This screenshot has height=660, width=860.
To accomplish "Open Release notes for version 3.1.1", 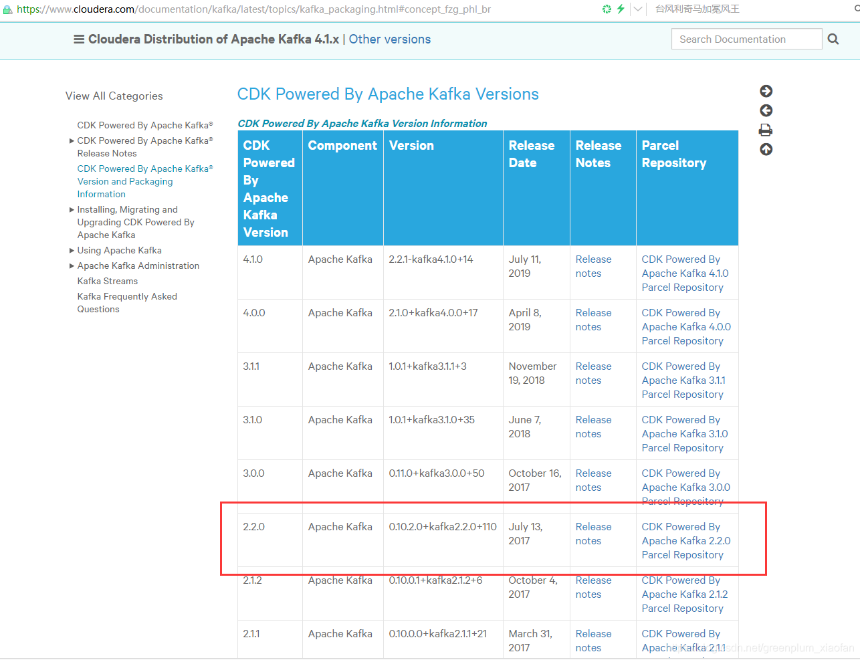I will (593, 373).
